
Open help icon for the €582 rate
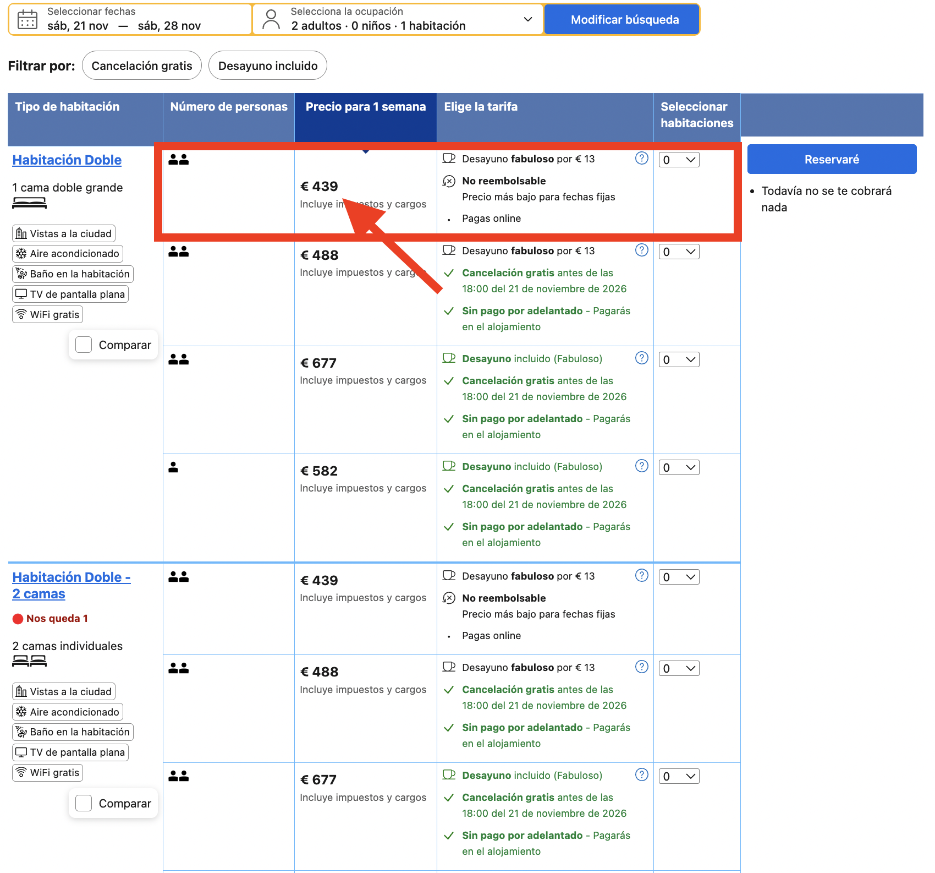coord(642,466)
